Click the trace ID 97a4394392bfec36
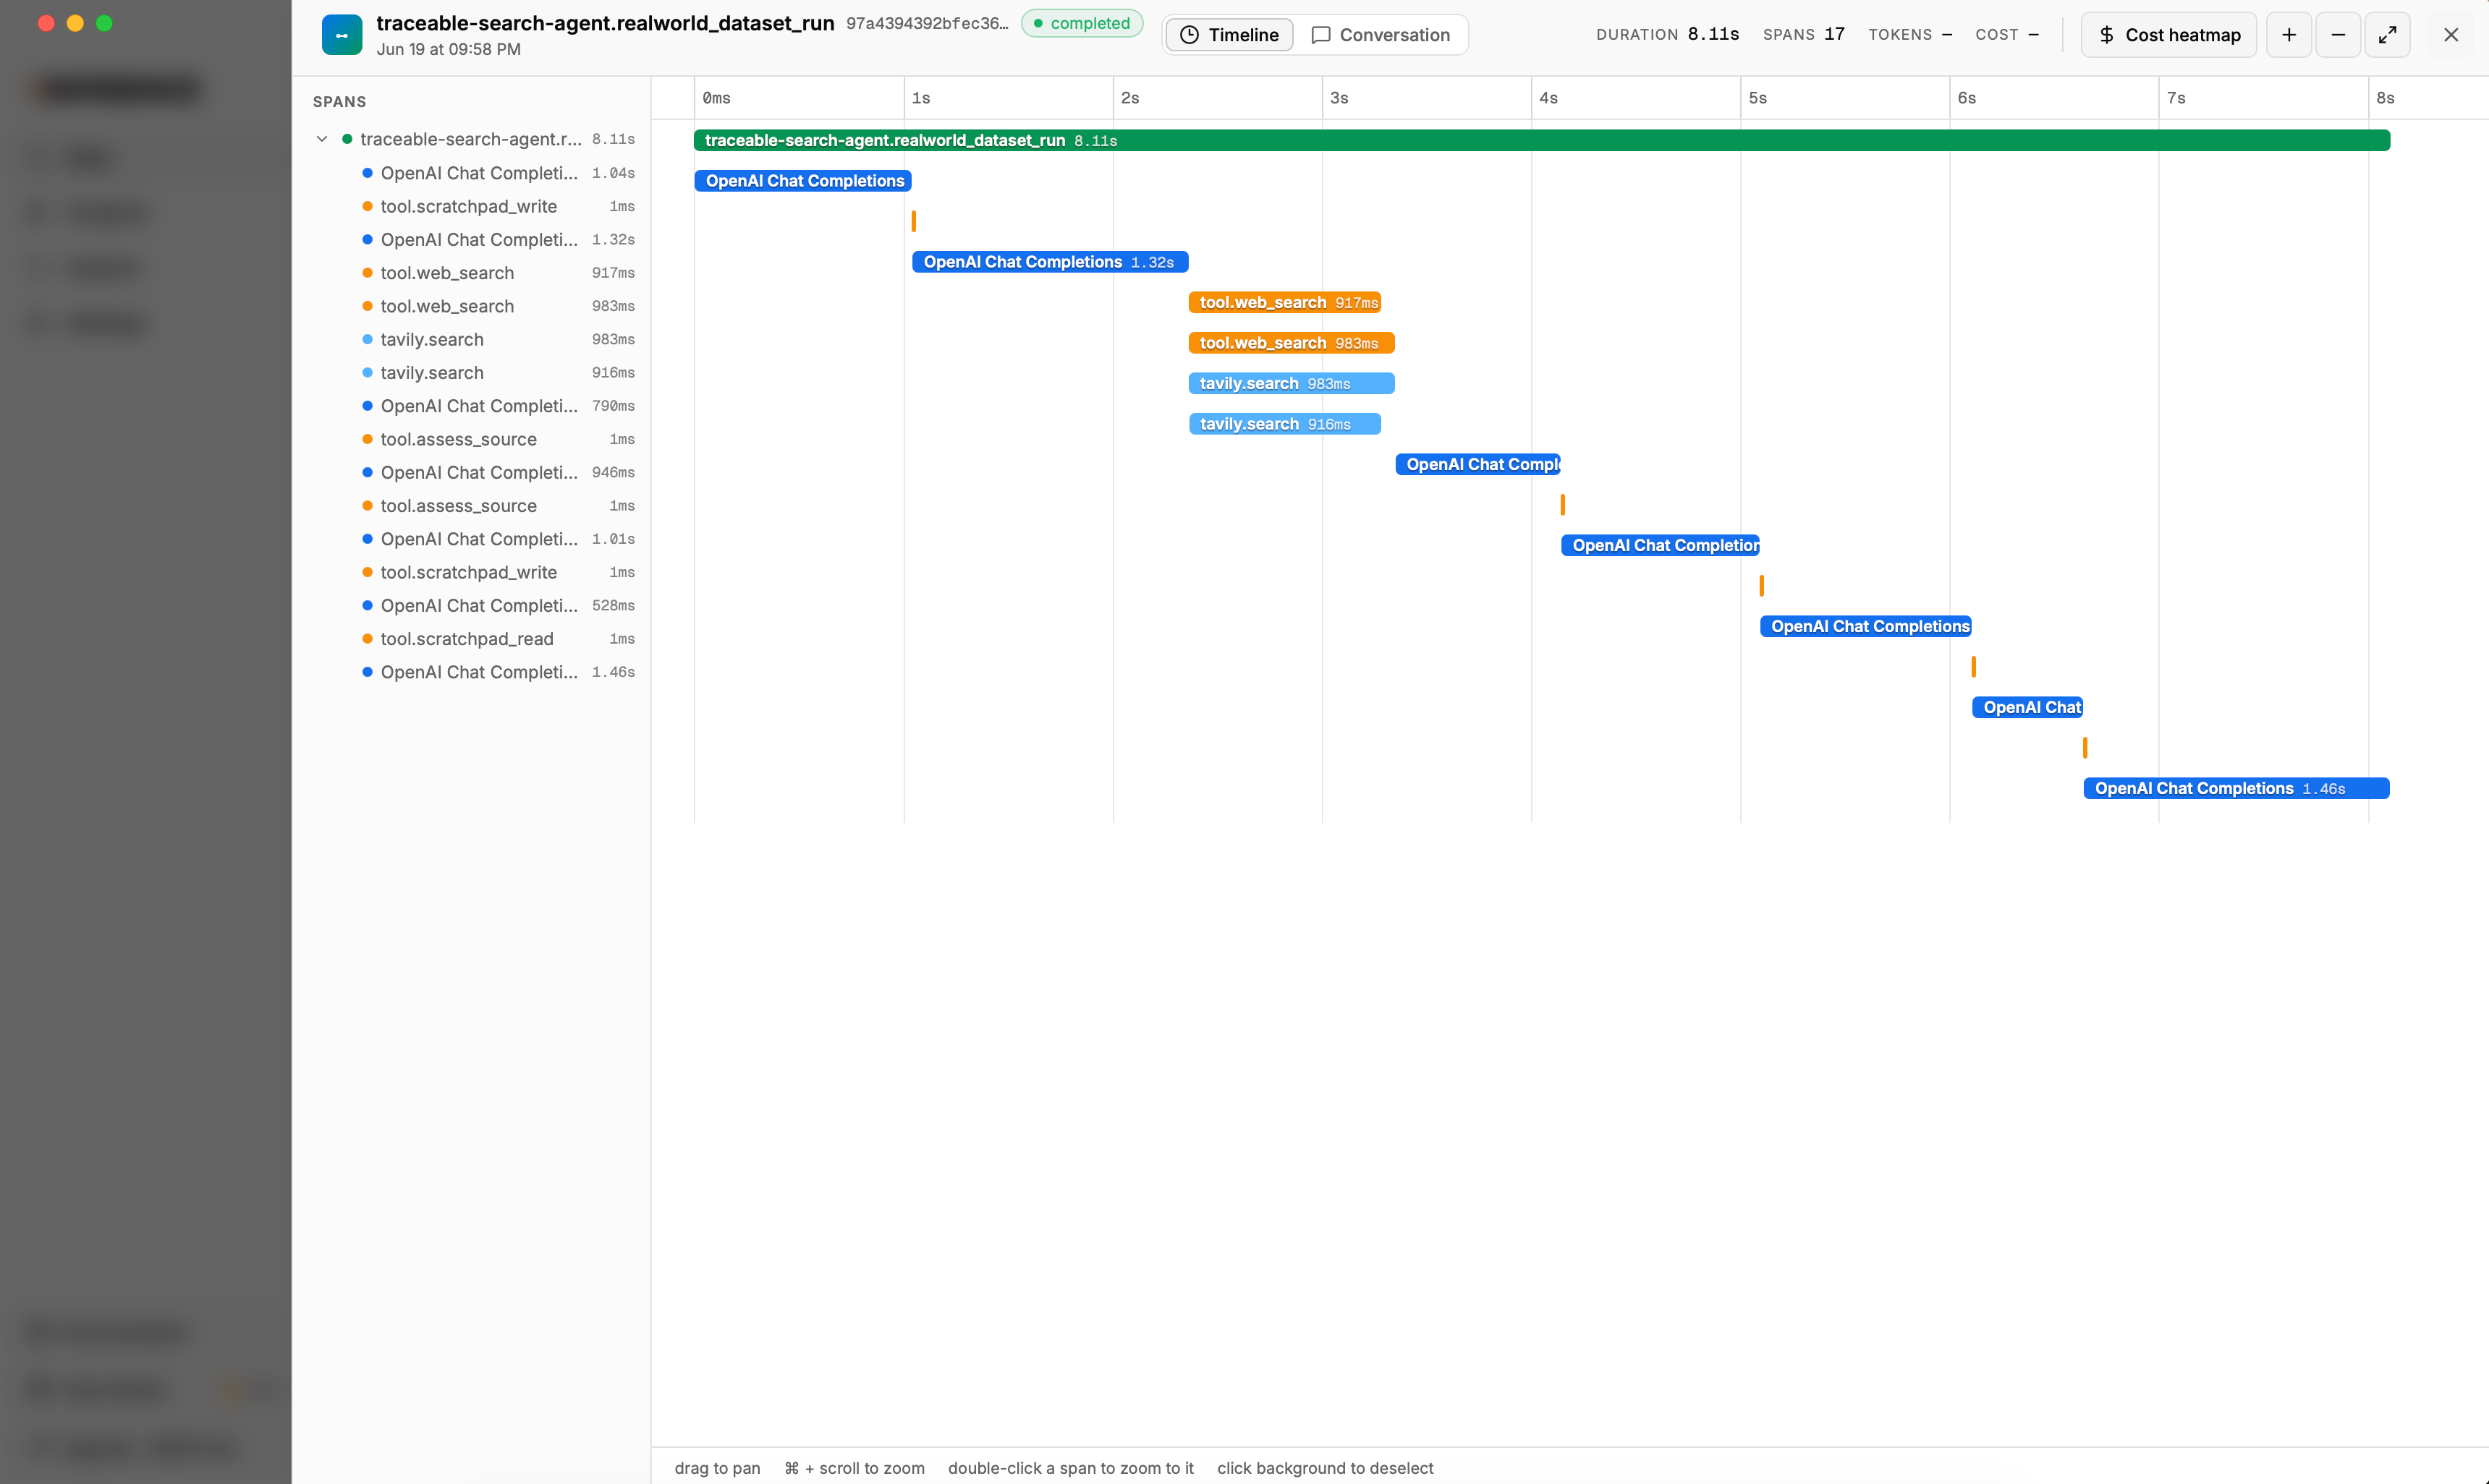This screenshot has width=2489, height=1484. pyautogui.click(x=928, y=23)
